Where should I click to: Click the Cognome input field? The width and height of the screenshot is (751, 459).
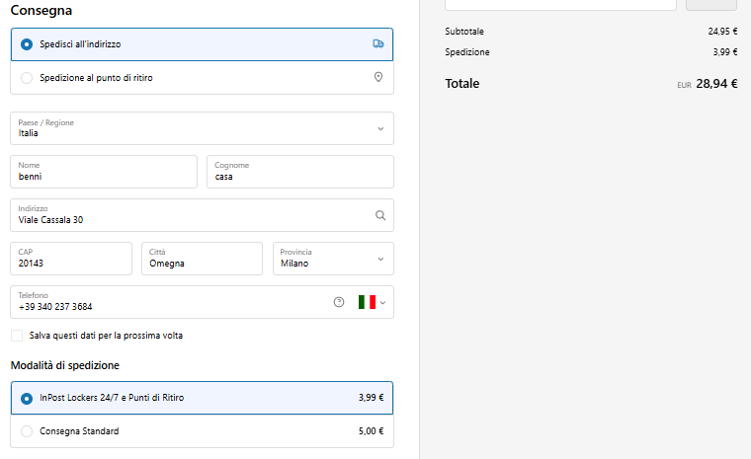tap(300, 172)
